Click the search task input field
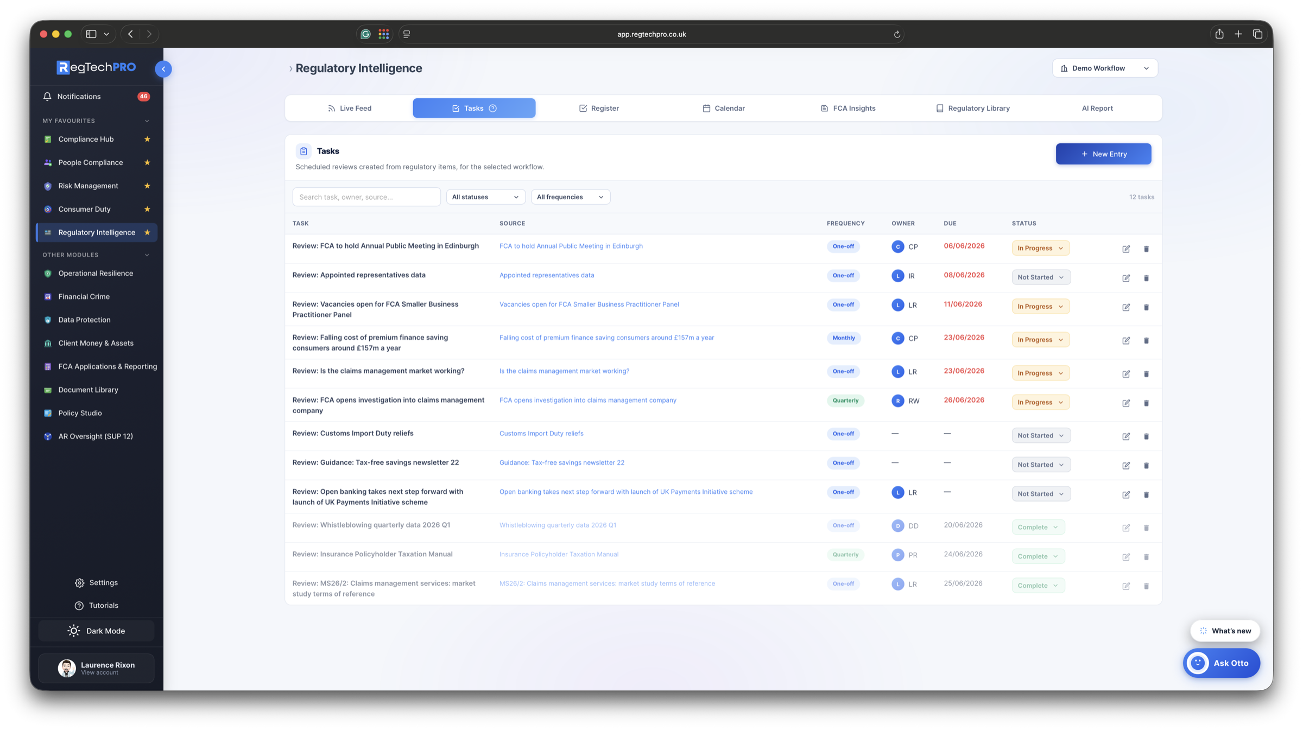1303x730 pixels. coord(366,197)
